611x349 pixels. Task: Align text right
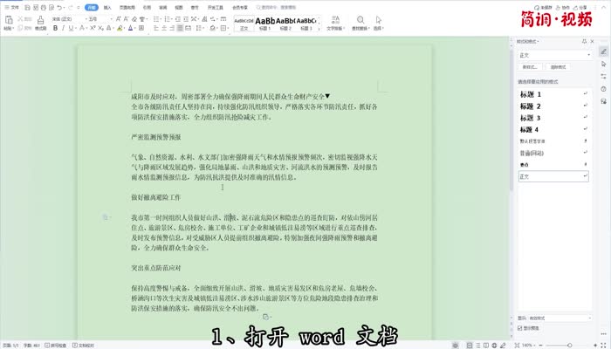[172, 28]
